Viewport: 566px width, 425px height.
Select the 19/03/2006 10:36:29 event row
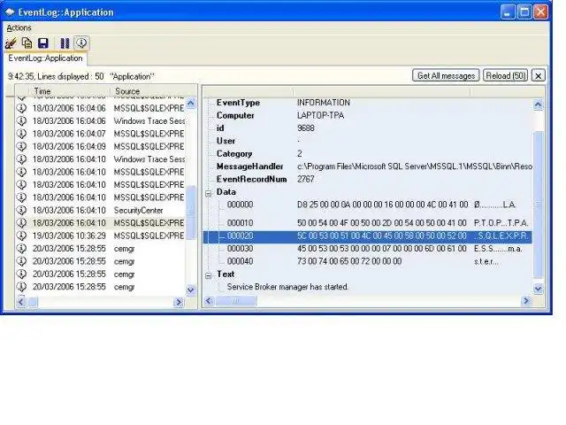[100, 236]
